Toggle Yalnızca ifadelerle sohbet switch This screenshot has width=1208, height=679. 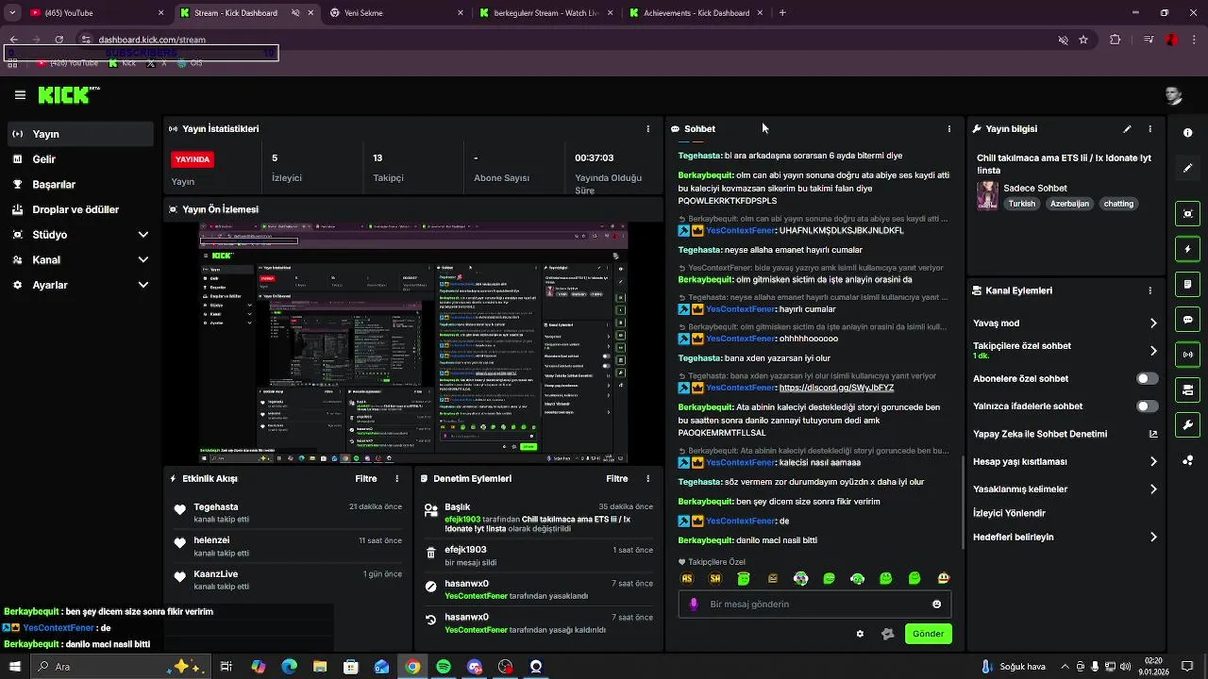(1147, 406)
